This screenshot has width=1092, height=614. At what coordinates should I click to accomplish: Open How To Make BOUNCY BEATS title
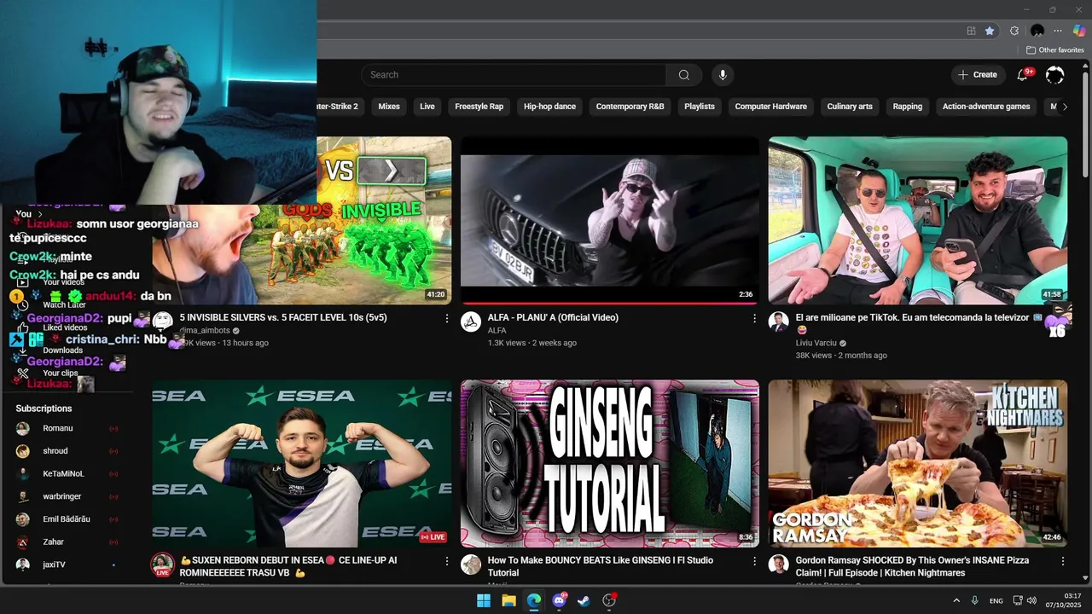click(x=601, y=566)
